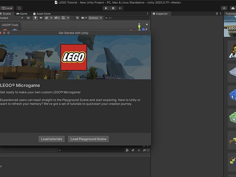Switch to the Game tab
Screen dimensions: 236x177
coord(22,13)
